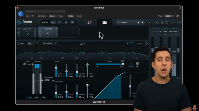Screen dimensions: 199x111
Task: Remove the Equalizer 1 module
Action: tap(35, 29)
